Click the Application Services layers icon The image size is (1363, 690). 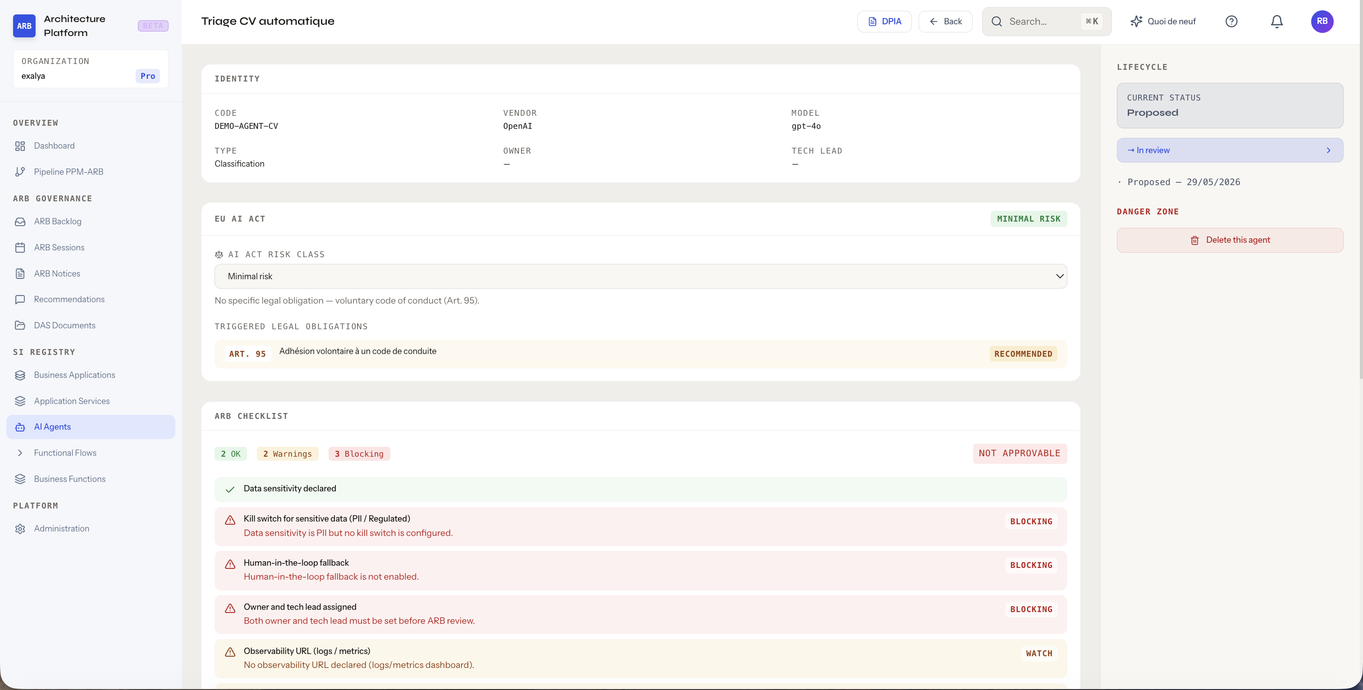coord(20,401)
